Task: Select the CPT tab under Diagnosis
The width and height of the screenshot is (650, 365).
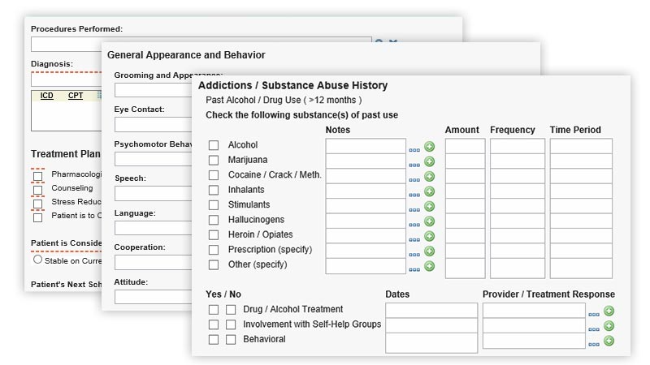Action: pyautogui.click(x=75, y=96)
